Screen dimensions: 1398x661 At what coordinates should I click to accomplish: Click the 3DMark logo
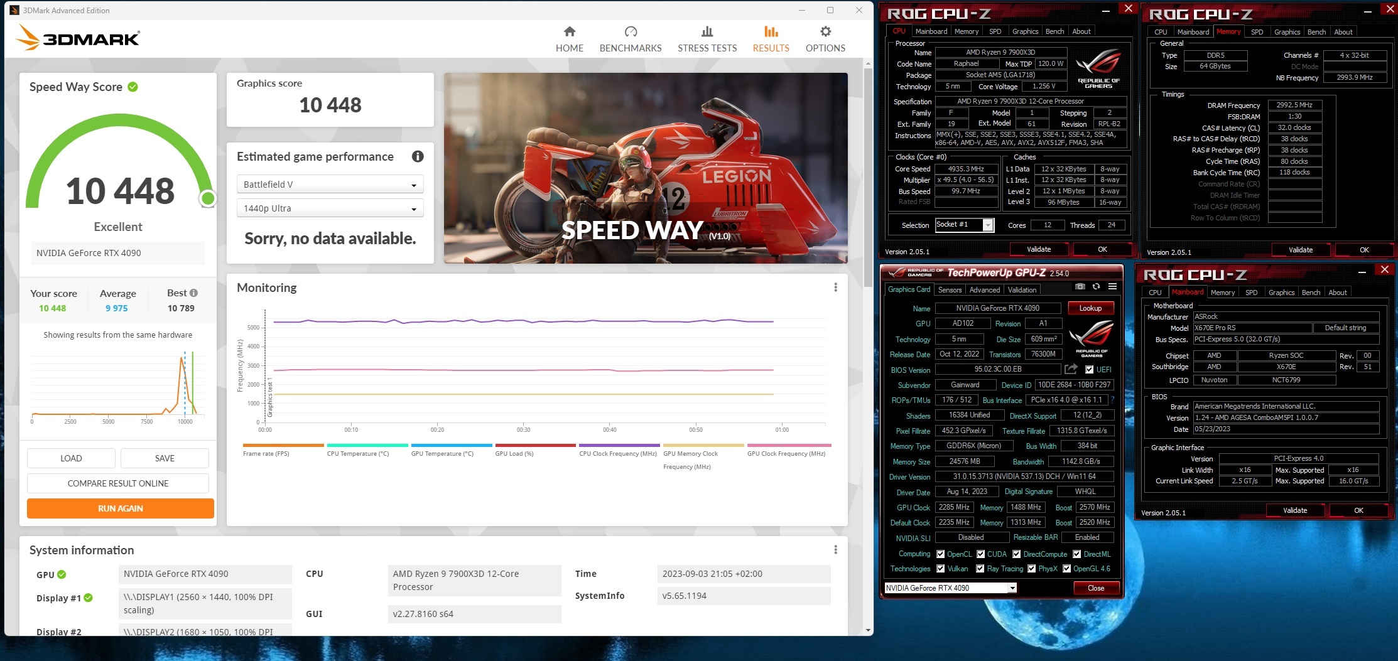[78, 38]
